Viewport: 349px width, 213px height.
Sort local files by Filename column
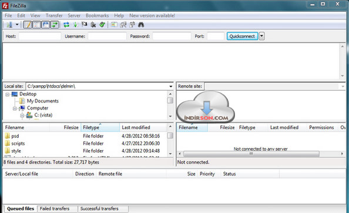(26, 128)
